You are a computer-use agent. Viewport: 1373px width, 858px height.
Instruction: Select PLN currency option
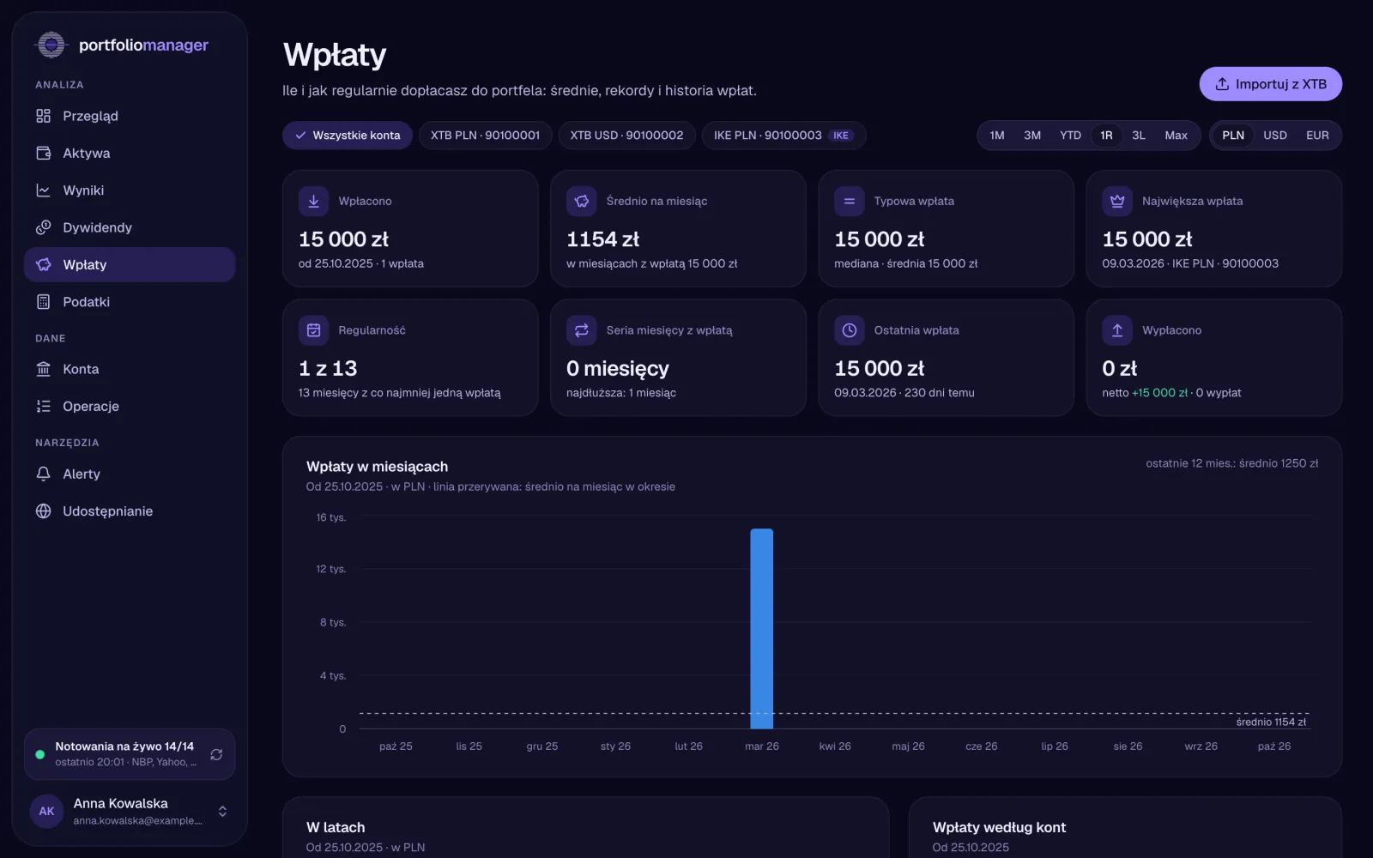1233,136
